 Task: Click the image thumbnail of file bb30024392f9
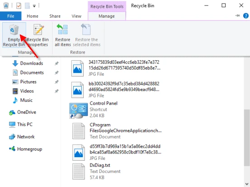[x=77, y=90]
